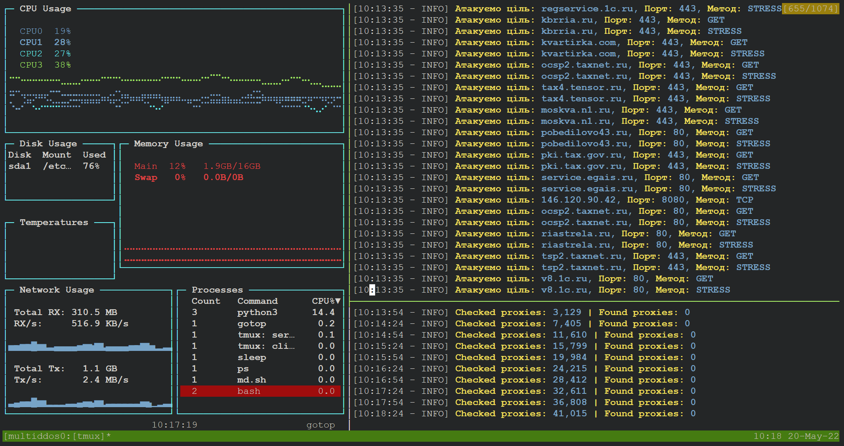The width and height of the screenshot is (844, 446).
Task: Click the CPU1 28% entry
Action: 45,42
